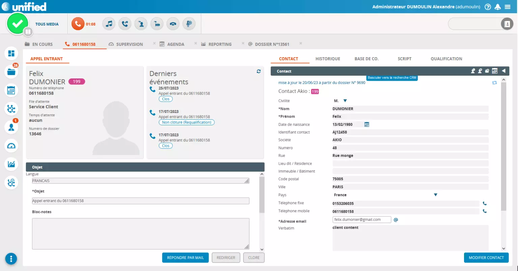Click the CLORE button
This screenshot has height=271, width=518.
click(254, 258)
